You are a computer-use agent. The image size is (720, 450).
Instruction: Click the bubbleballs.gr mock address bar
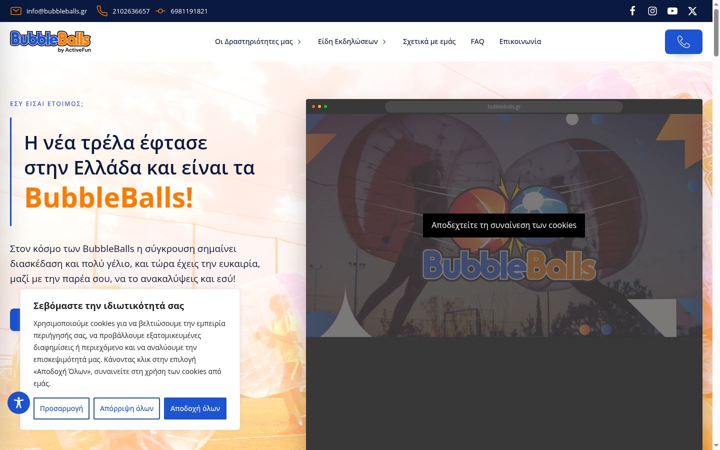[504, 106]
